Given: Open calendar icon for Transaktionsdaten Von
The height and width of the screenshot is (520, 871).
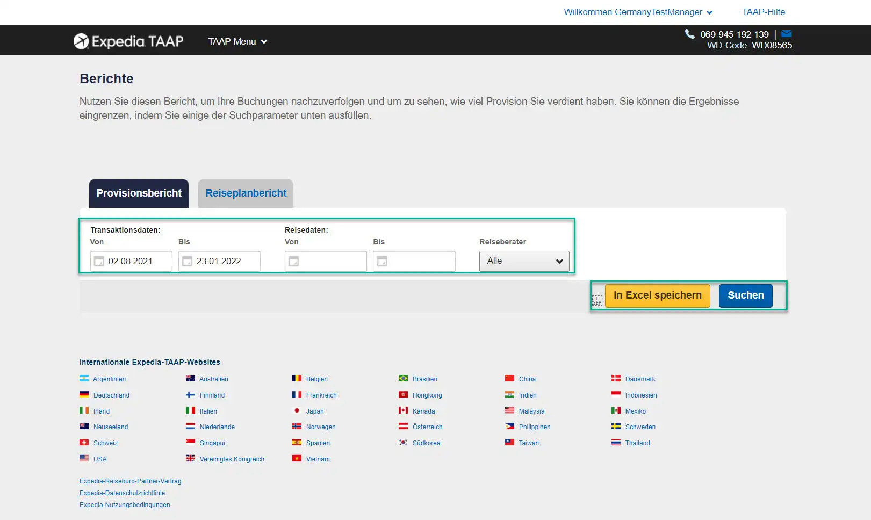Looking at the screenshot, I should 99,261.
